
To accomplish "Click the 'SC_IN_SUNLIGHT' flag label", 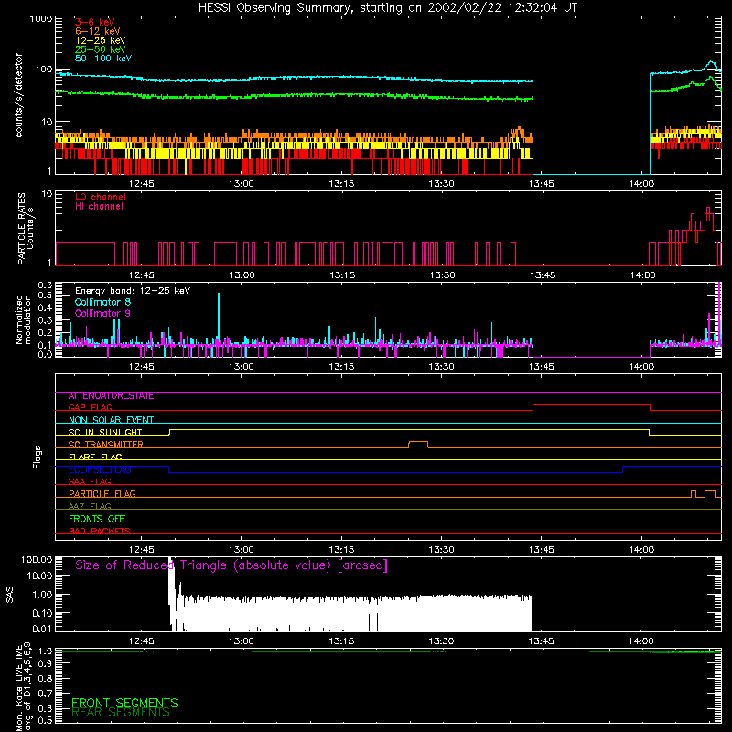I will 105,432.
